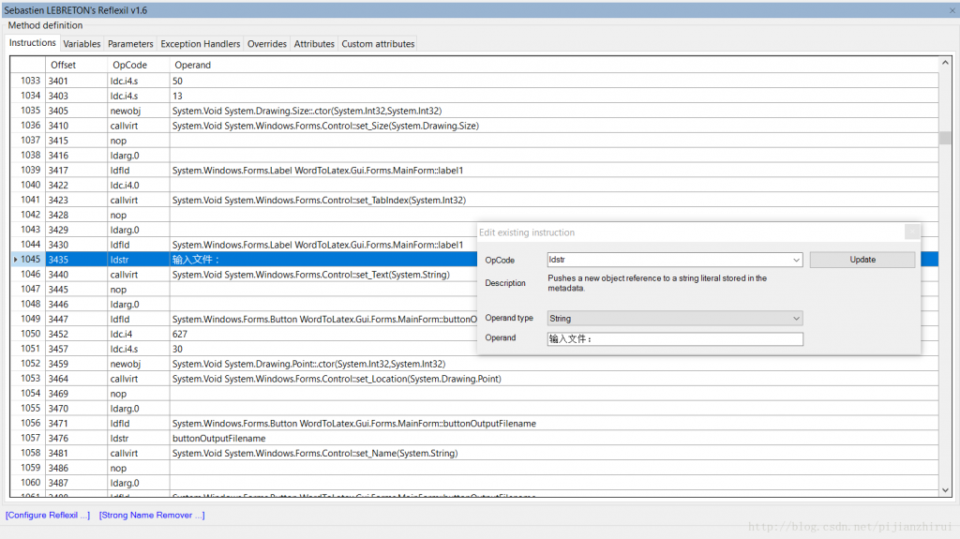960x539 pixels.
Task: Open the Variables tab
Action: (x=82, y=44)
